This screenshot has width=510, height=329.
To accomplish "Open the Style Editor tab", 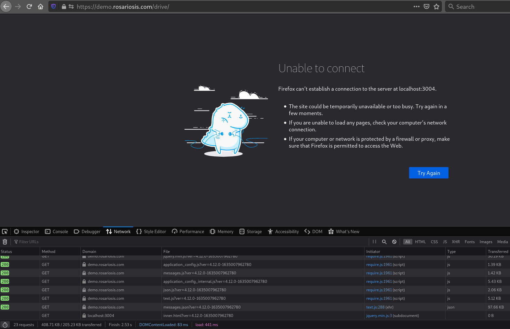I will coord(151,231).
